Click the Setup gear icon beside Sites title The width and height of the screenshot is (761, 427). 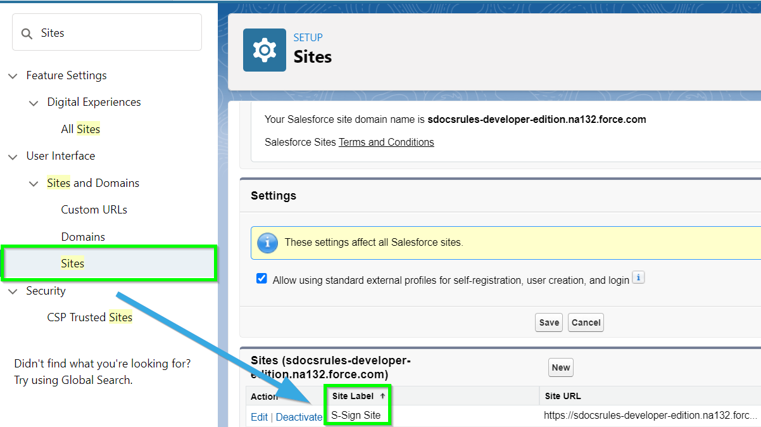pos(265,50)
